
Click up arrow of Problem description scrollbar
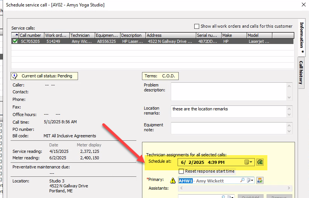(289, 86)
